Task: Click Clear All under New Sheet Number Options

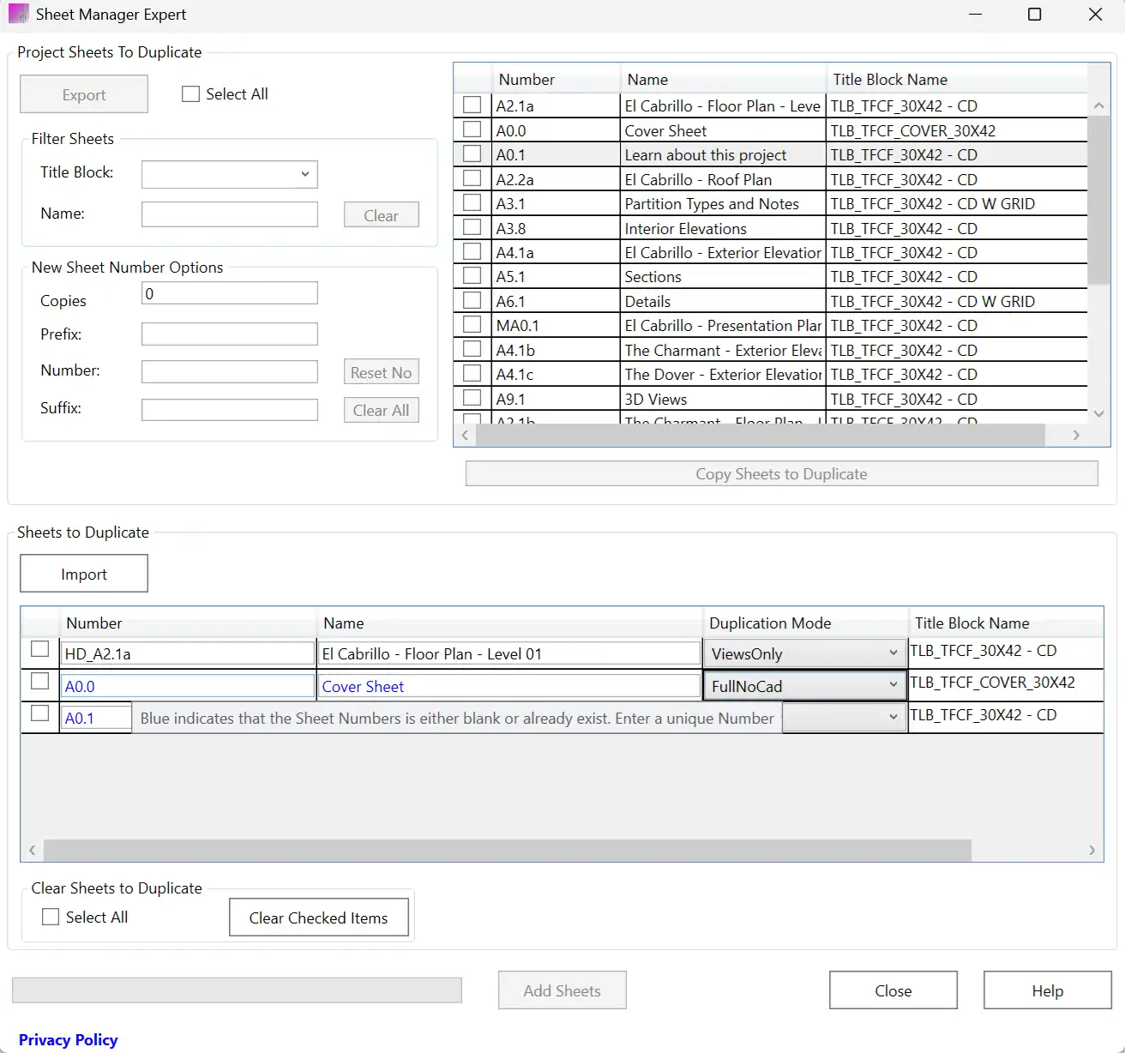Action: (381, 410)
